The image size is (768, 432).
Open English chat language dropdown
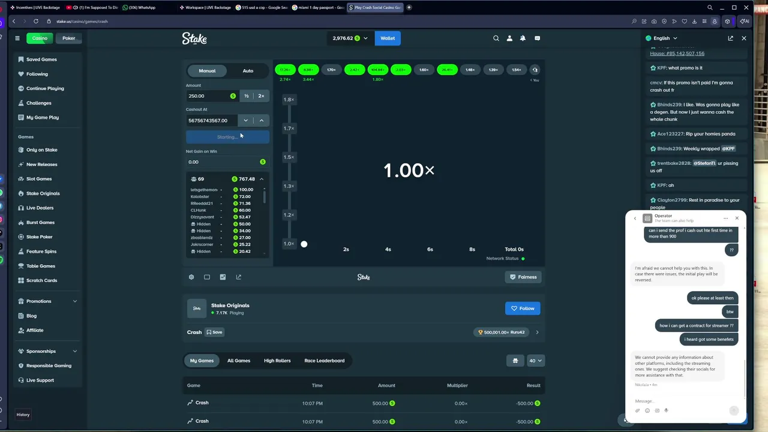(661, 38)
